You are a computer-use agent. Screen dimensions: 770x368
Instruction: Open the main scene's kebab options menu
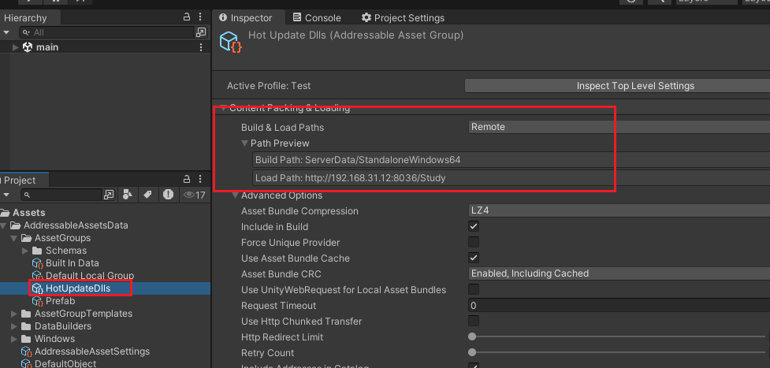click(x=201, y=47)
